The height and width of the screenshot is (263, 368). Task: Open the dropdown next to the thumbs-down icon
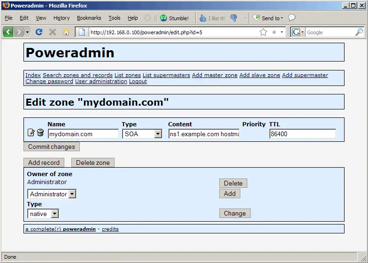click(245, 18)
